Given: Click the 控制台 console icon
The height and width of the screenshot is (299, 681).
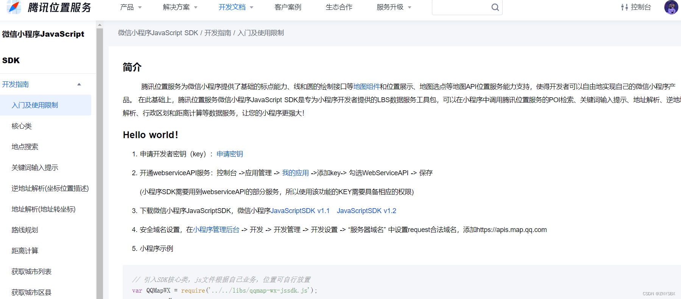Looking at the screenshot, I should (x=624, y=7).
